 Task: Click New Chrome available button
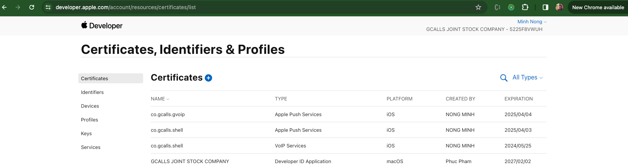tap(598, 7)
